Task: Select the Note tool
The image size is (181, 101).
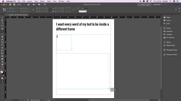Action: (x=2, y=59)
